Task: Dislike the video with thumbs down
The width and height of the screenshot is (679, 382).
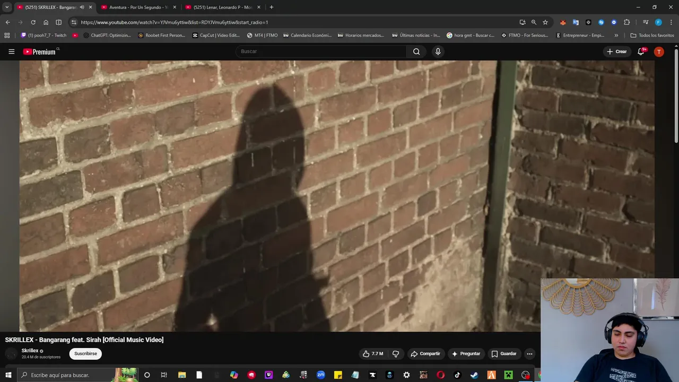Action: tap(396, 354)
